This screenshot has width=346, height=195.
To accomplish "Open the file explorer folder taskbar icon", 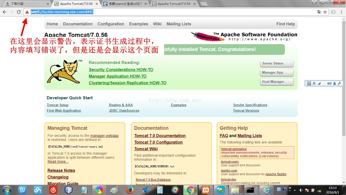I will 235,190.
